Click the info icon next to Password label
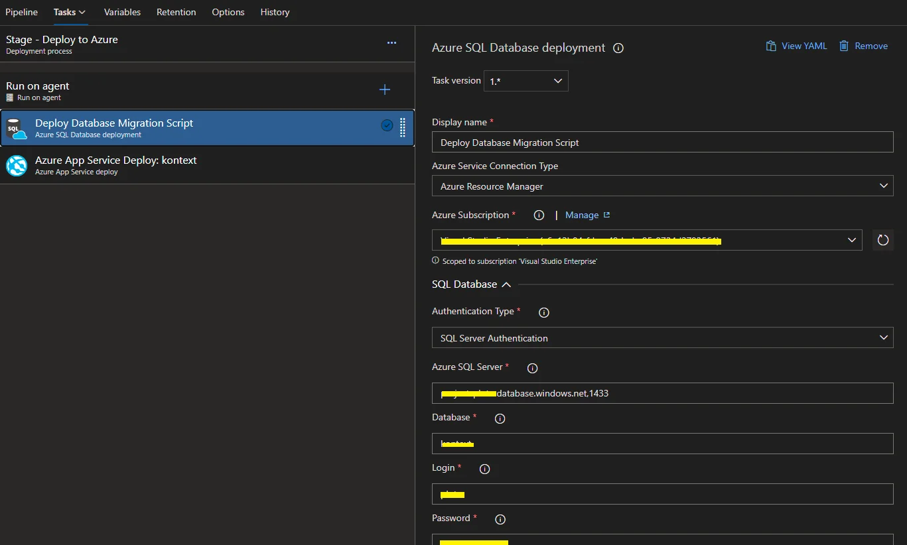Image resolution: width=907 pixels, height=545 pixels. tap(501, 519)
